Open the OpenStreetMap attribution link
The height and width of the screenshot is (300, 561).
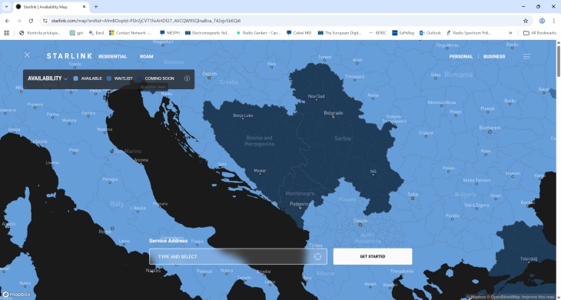(504, 297)
